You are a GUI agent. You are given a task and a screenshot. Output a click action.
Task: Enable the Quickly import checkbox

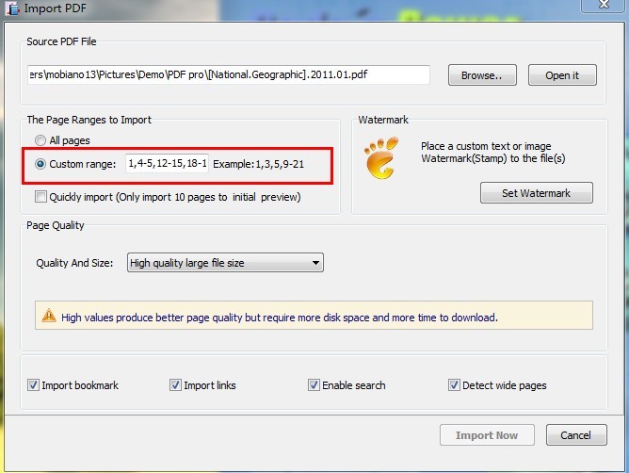(40, 197)
